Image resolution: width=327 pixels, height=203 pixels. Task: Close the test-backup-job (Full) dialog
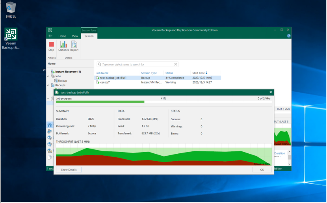point(271,92)
